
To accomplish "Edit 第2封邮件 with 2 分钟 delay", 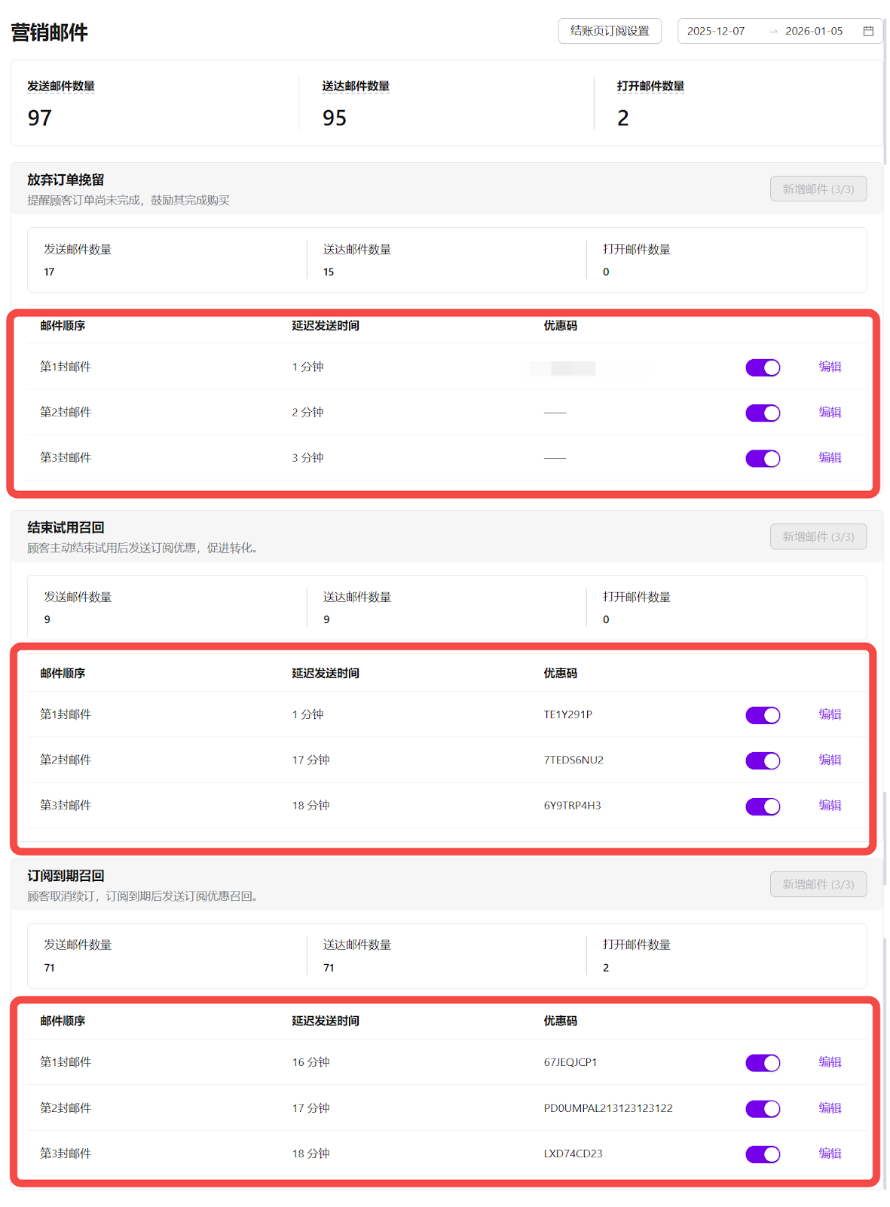I will [x=830, y=412].
